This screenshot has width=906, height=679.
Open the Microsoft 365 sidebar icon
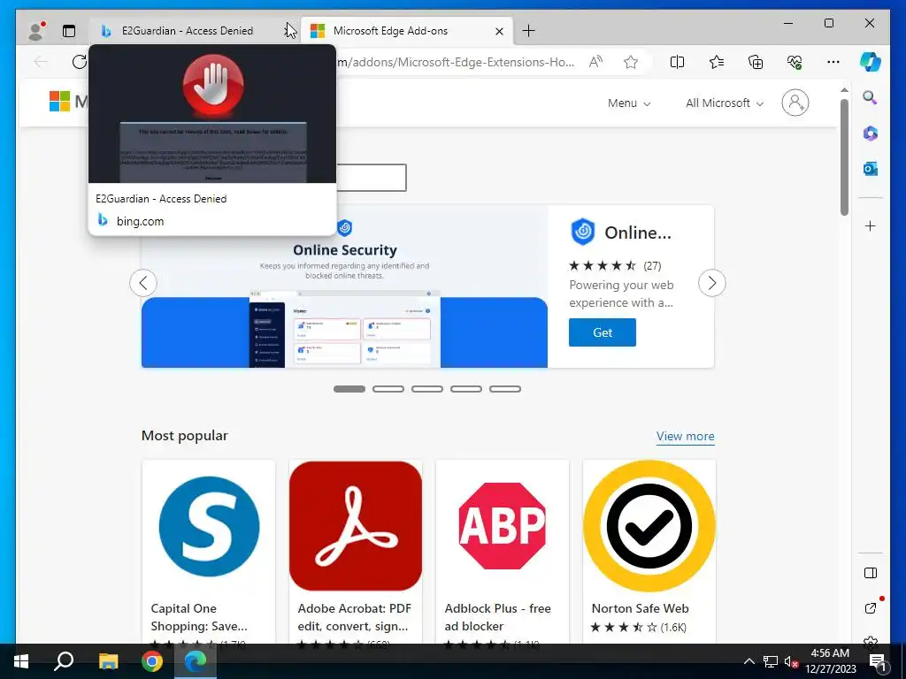[x=871, y=134]
